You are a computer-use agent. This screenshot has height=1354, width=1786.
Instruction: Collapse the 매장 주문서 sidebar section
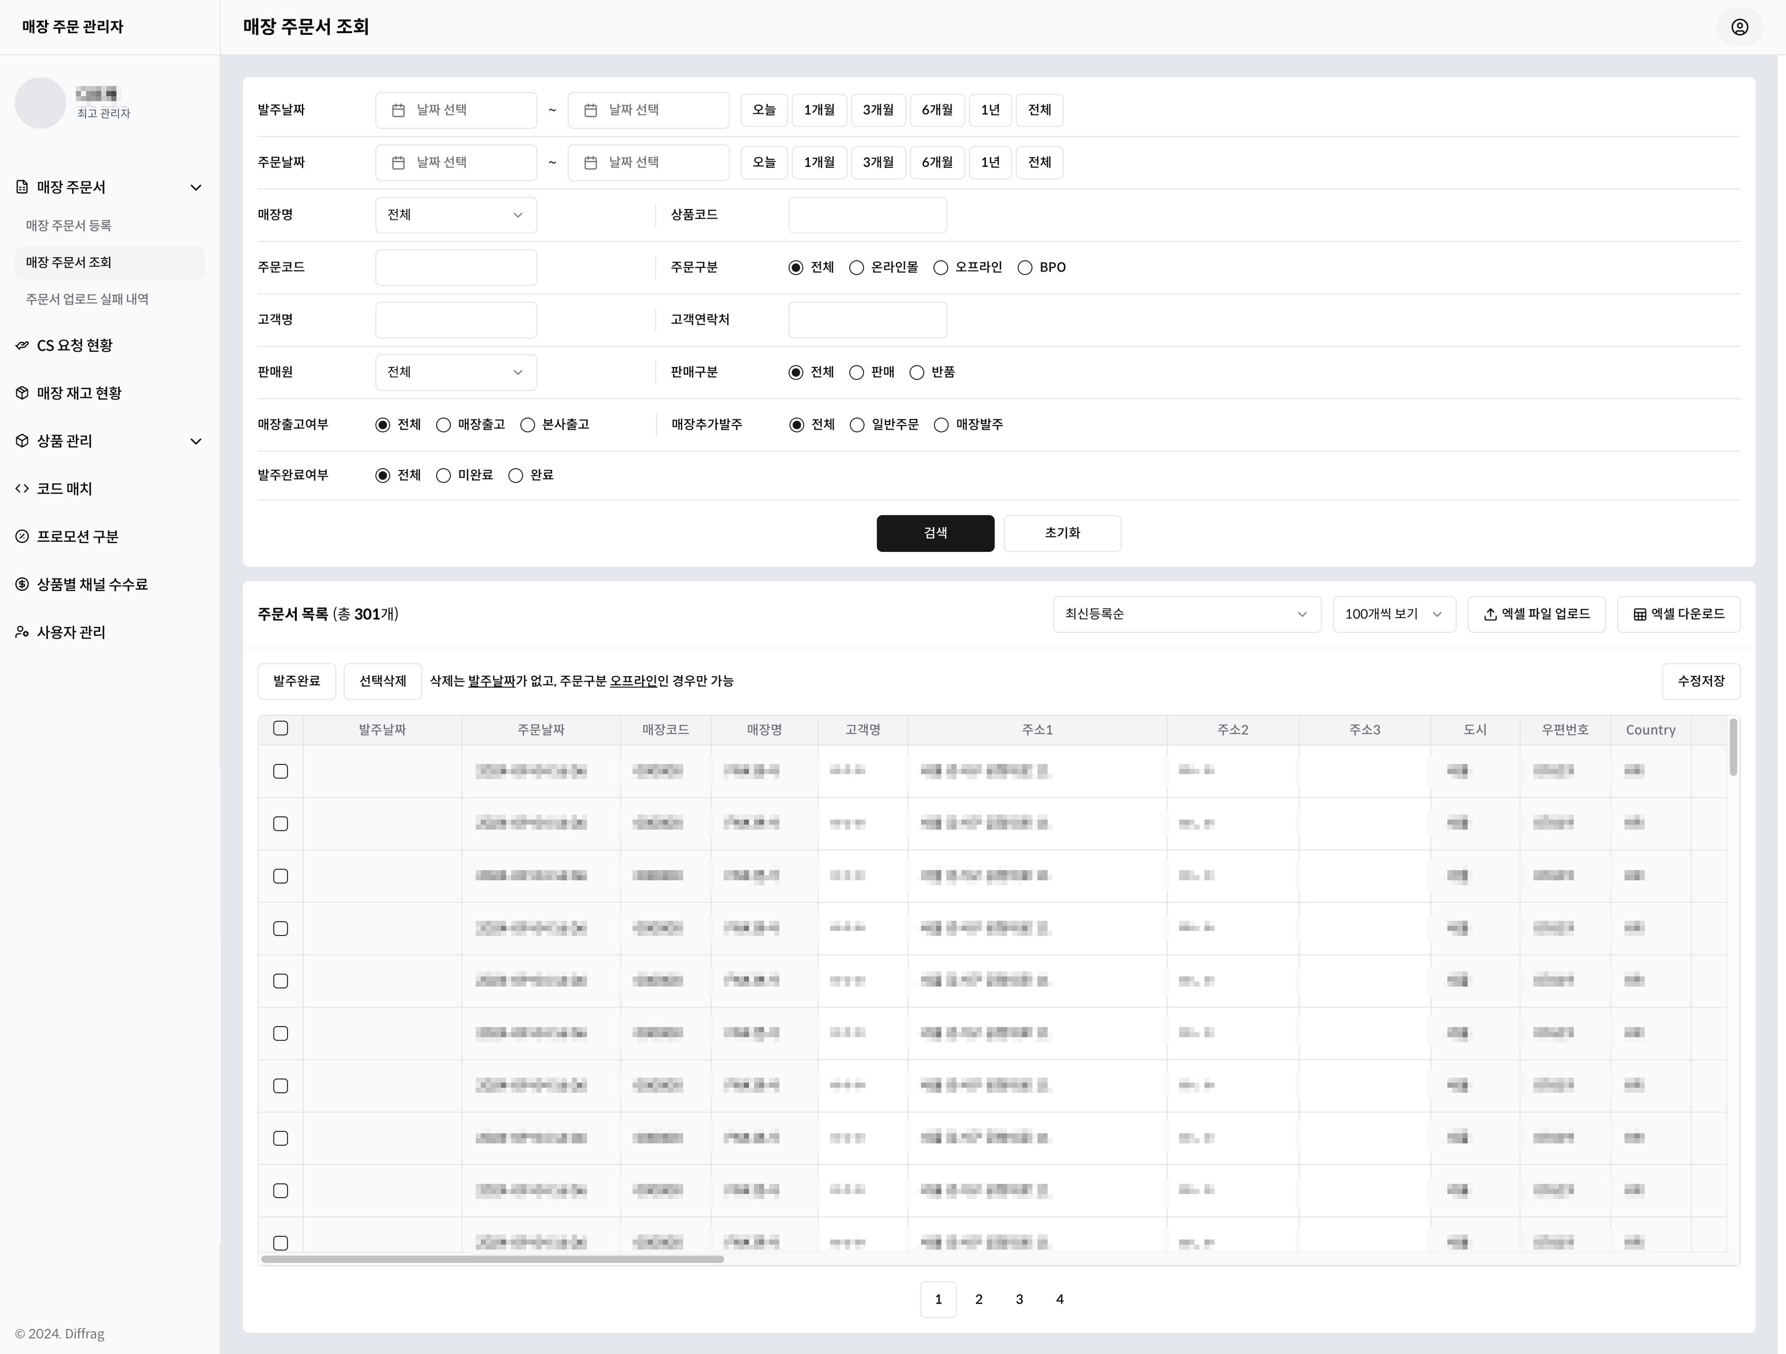(195, 187)
